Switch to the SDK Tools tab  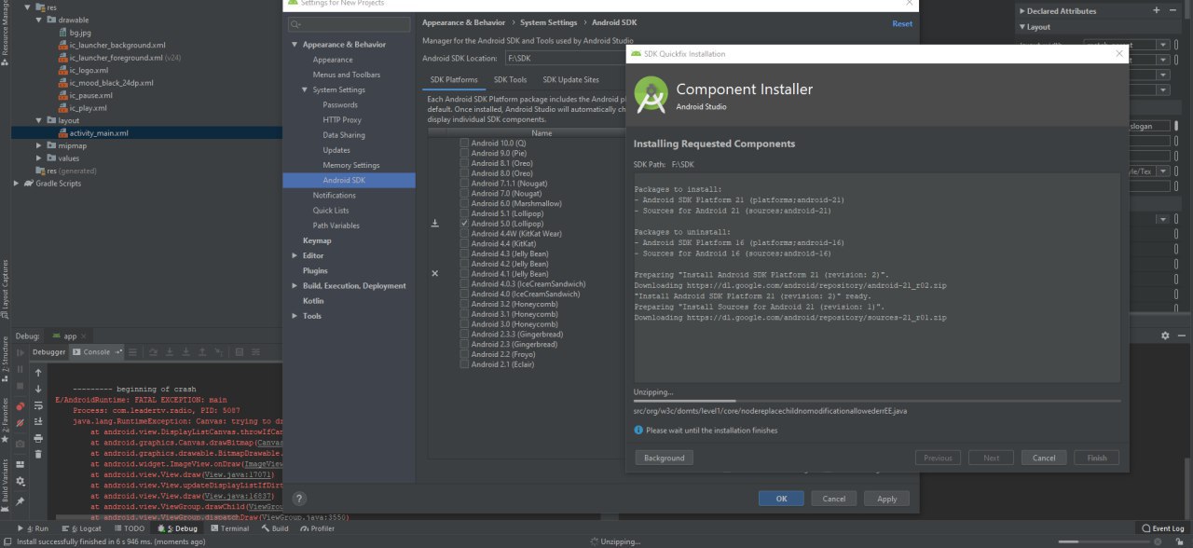pos(510,80)
